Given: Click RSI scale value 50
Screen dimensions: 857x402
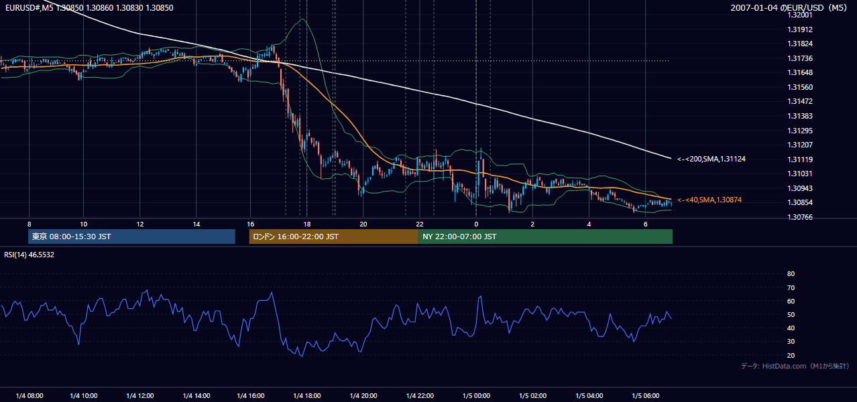Looking at the screenshot, I should (791, 314).
